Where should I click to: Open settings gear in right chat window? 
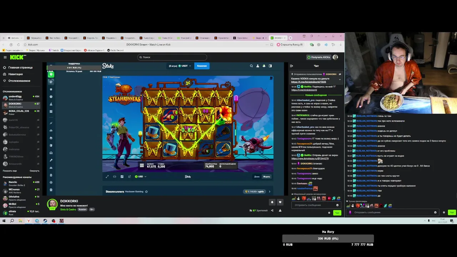(x=444, y=212)
